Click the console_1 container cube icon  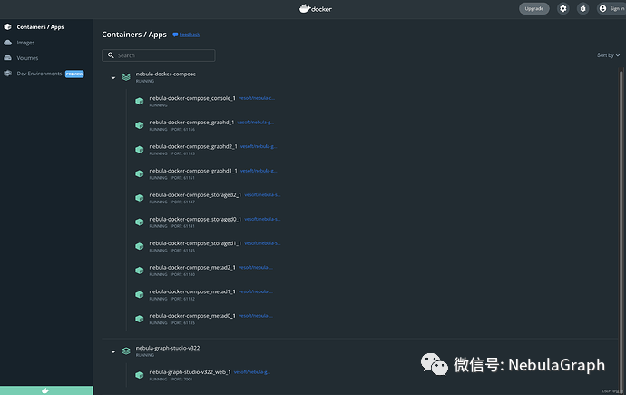point(140,101)
